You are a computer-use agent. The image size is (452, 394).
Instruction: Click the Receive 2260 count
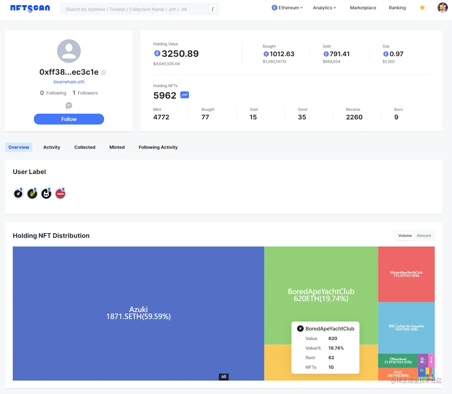click(354, 117)
